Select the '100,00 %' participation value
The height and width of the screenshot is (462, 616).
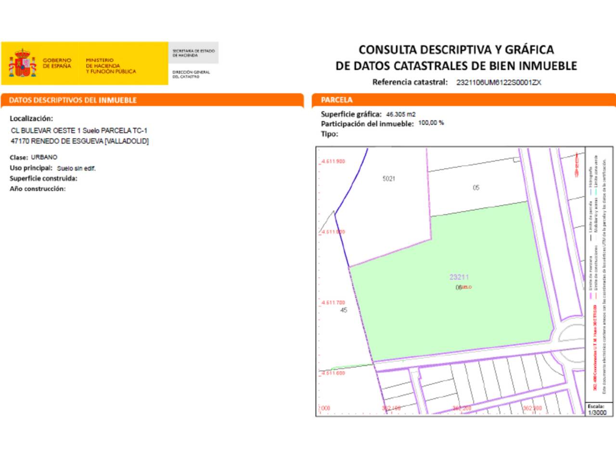click(x=431, y=123)
